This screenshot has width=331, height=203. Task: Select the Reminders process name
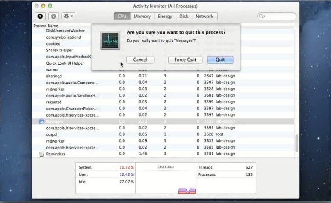tap(55, 154)
